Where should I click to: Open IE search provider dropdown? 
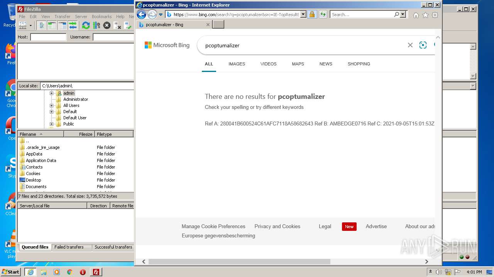[x=403, y=15]
